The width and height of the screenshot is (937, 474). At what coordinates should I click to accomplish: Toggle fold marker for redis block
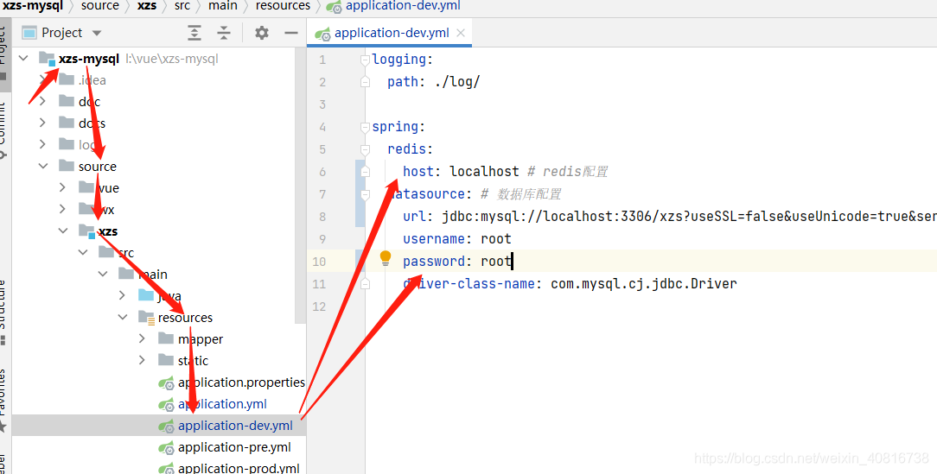point(365,149)
